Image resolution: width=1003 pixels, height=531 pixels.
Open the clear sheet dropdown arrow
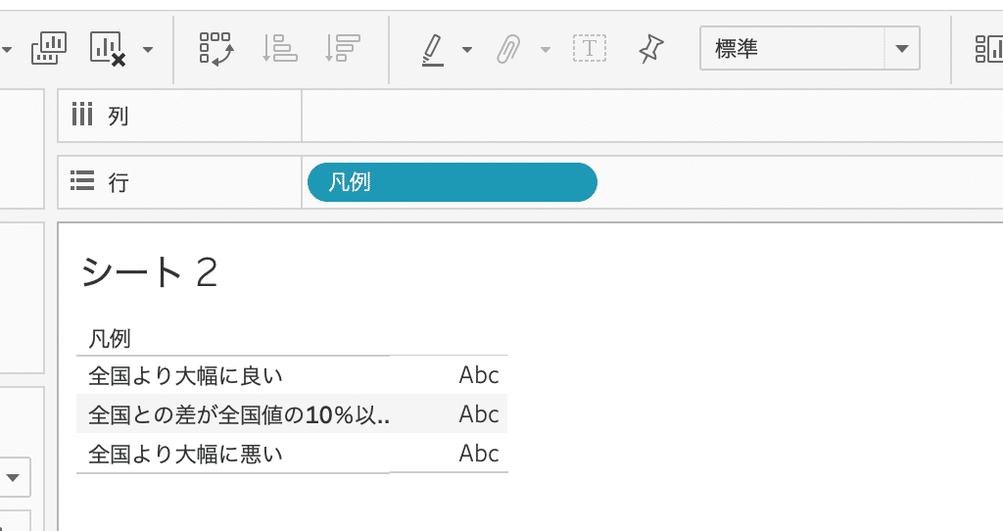point(148,49)
